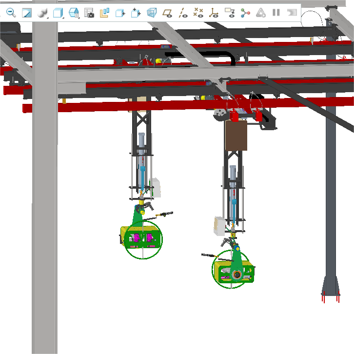The image size is (354, 354).
Task: Click the Zoom Out magnifier icon
Action: point(11,13)
